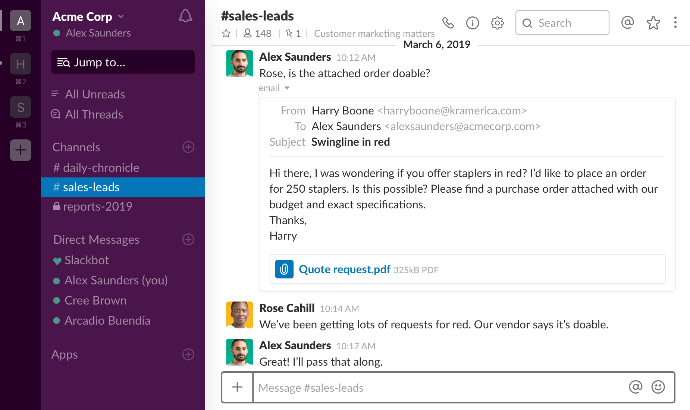The height and width of the screenshot is (410, 690).
Task: Open Jump to quick switcher
Action: click(123, 62)
